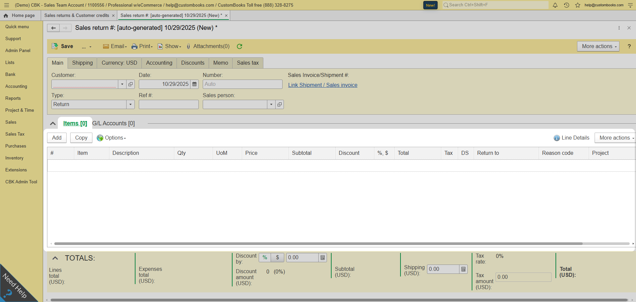Open the notifications bell icon
The height and width of the screenshot is (302, 636).
pyautogui.click(x=555, y=5)
